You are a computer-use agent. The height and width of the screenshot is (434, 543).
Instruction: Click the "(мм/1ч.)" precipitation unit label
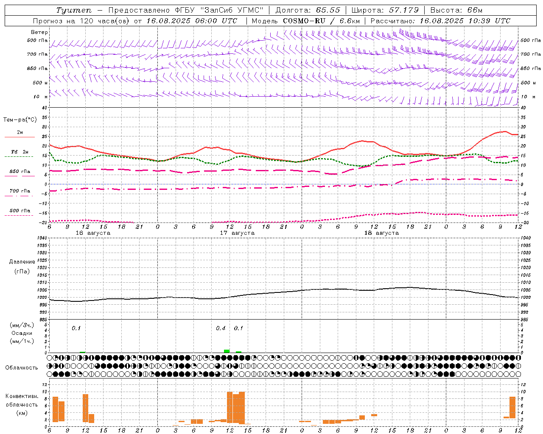(22, 341)
